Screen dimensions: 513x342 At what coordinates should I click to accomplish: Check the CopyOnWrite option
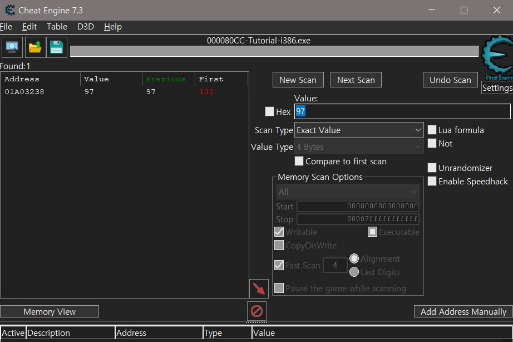[x=279, y=246]
